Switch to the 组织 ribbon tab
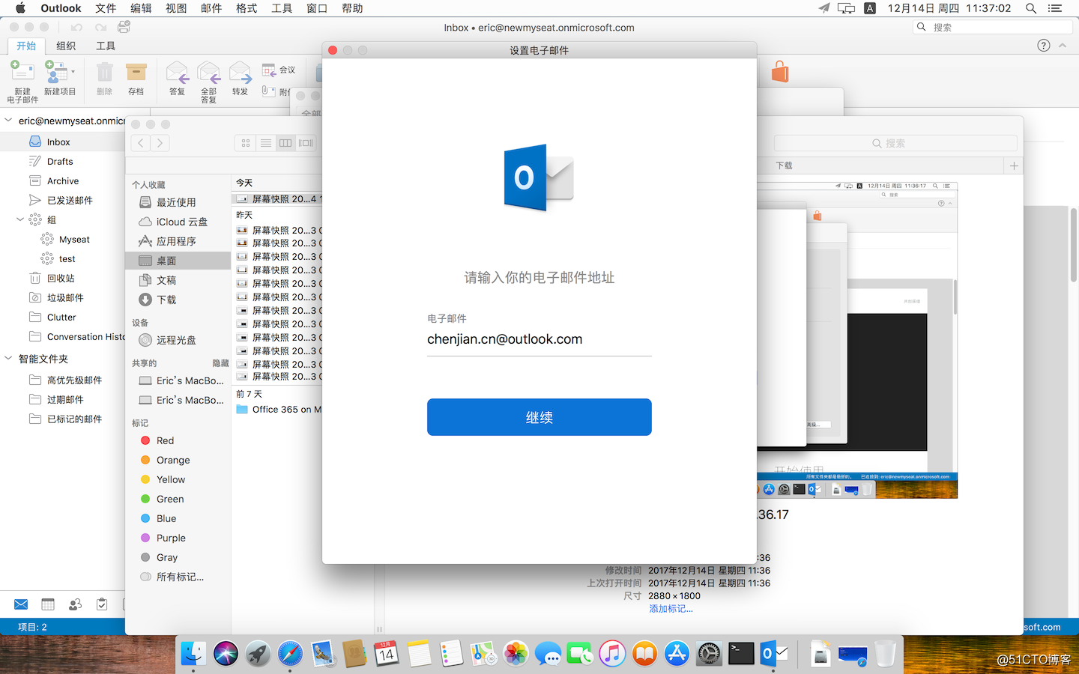1079x674 pixels. click(66, 46)
